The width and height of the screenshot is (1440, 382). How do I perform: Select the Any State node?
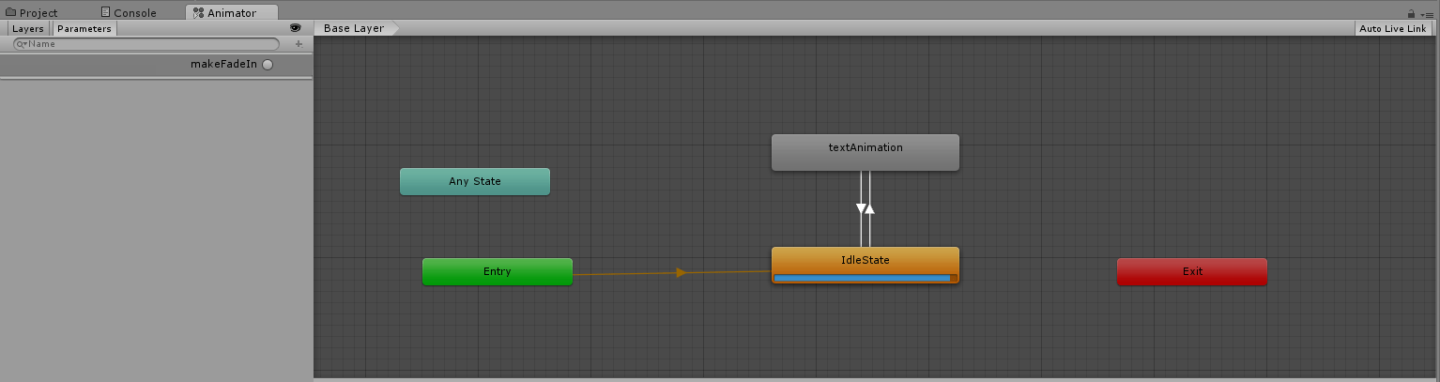point(475,182)
